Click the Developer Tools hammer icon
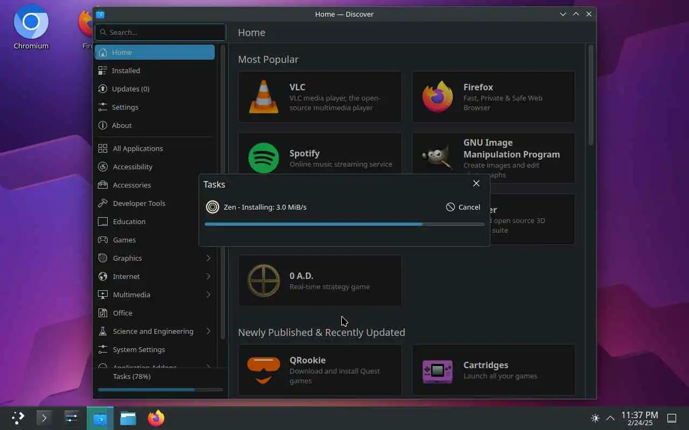This screenshot has height=430, width=689. pyautogui.click(x=103, y=203)
